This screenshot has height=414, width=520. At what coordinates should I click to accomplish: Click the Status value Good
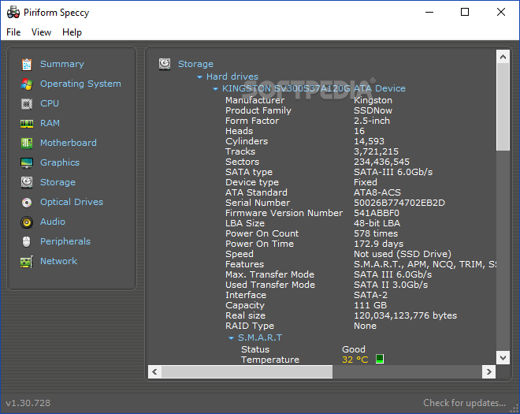tap(354, 349)
